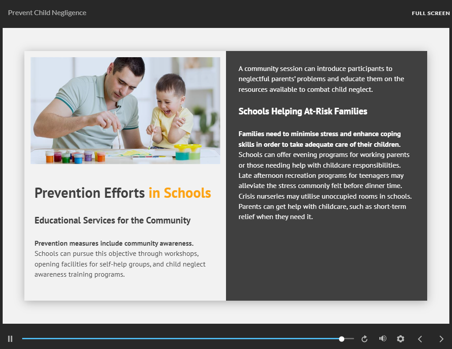Open the player settings gear
The height and width of the screenshot is (349, 452).
401,339
